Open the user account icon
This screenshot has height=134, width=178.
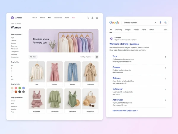tap(92, 18)
